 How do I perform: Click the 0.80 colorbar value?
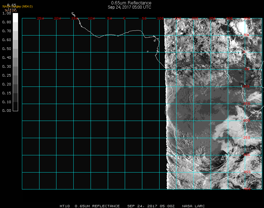coord(7,22)
